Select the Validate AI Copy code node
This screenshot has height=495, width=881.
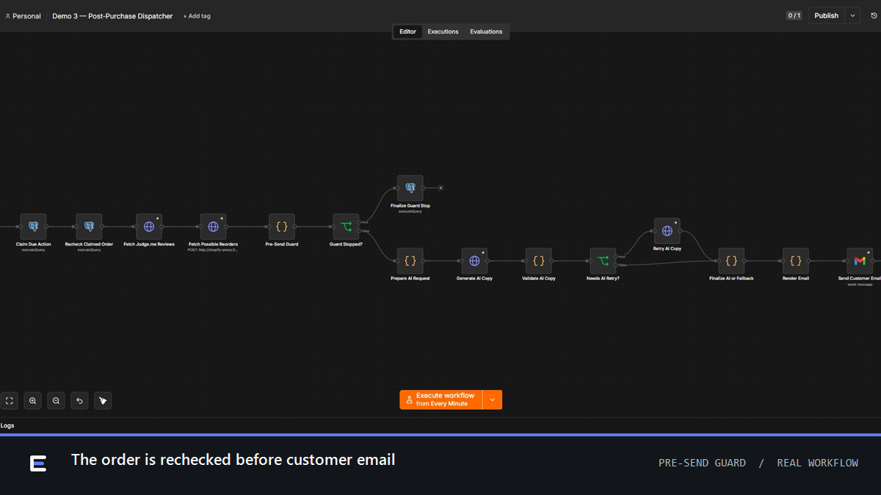[539, 261]
